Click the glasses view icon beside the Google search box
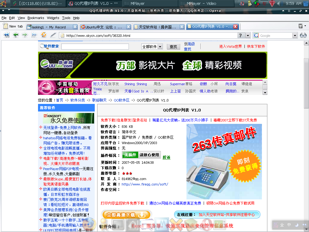This screenshot has height=232, width=309. click(303, 35)
